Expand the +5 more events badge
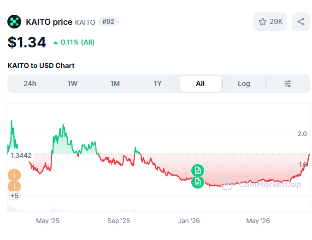 pyautogui.click(x=14, y=196)
